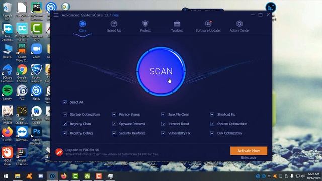The width and height of the screenshot is (322, 181).
Task: Select the DazCentral desktop icon
Action: click(22, 32)
